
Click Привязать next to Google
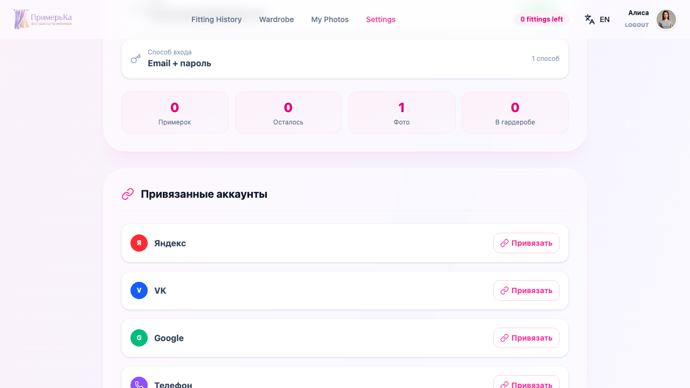tap(526, 338)
